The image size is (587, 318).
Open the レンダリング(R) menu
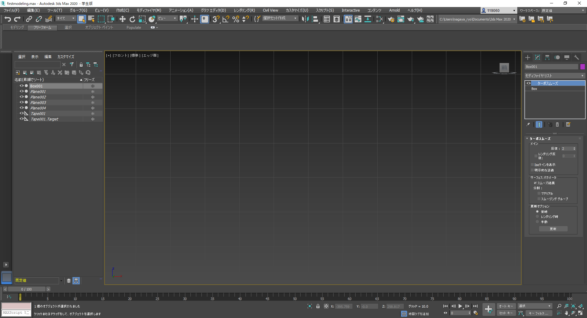coord(244,10)
